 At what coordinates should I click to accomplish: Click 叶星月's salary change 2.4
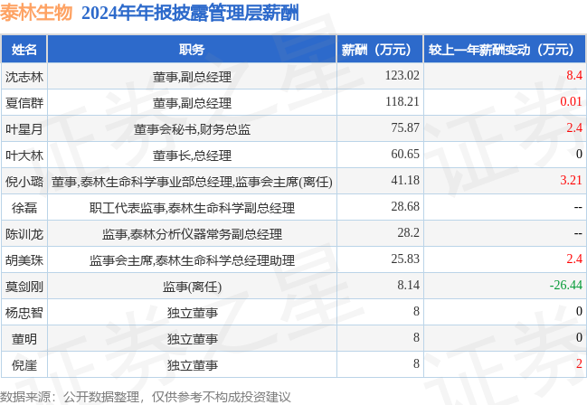(574, 127)
